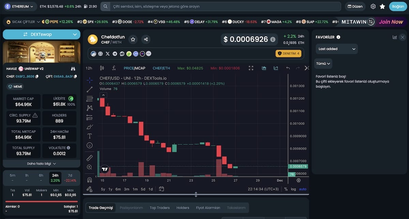Open the emoji sticker tool

(x=90, y=145)
